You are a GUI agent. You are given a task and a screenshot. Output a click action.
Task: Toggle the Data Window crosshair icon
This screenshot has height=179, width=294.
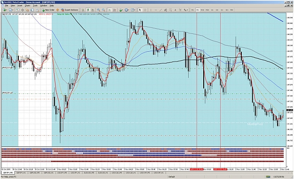[22, 10]
